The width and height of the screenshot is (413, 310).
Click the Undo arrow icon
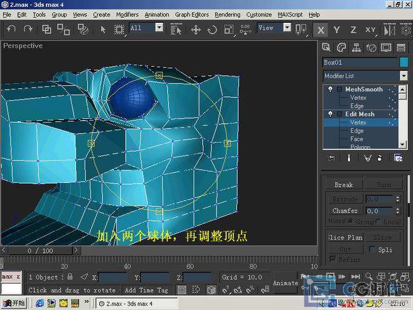(11, 29)
